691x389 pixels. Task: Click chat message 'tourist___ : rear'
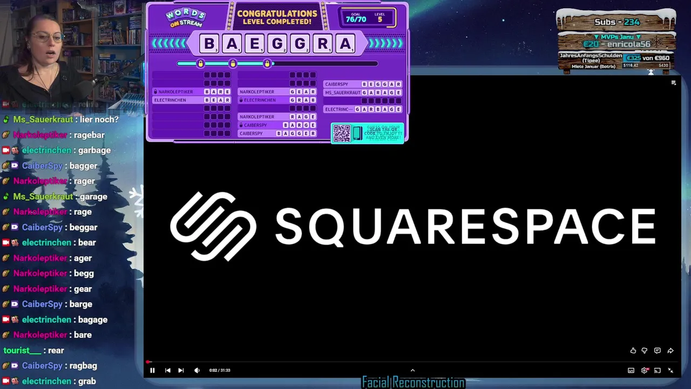coord(33,351)
